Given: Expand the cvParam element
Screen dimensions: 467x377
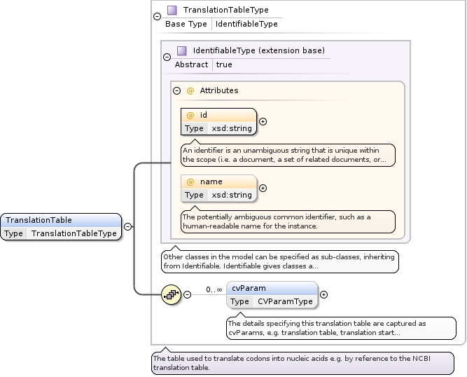Looking at the screenshot, I should [x=323, y=294].
